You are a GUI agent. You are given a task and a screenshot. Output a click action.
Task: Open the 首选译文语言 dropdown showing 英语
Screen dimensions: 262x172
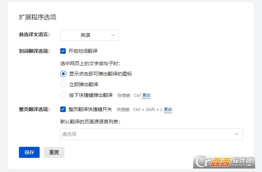pyautogui.click(x=90, y=35)
